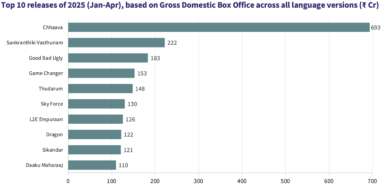The width and height of the screenshot is (382, 185).
Task: Select the Good Bad Ugly bar
Action: click(x=108, y=58)
